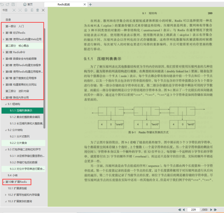Click the save disk icon

coord(13,4)
